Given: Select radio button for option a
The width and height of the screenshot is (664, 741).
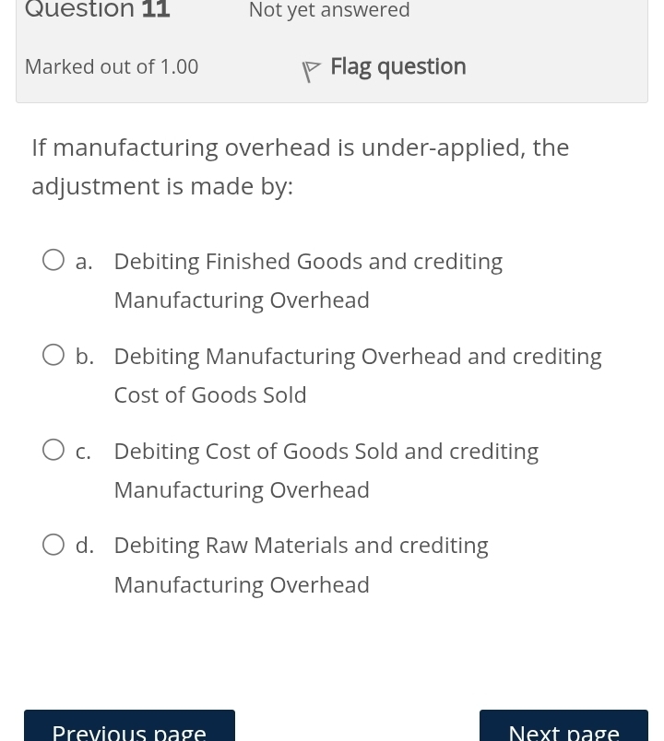Looking at the screenshot, I should [53, 259].
